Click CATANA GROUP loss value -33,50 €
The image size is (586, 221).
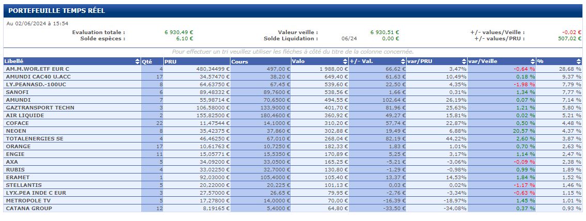point(395,208)
